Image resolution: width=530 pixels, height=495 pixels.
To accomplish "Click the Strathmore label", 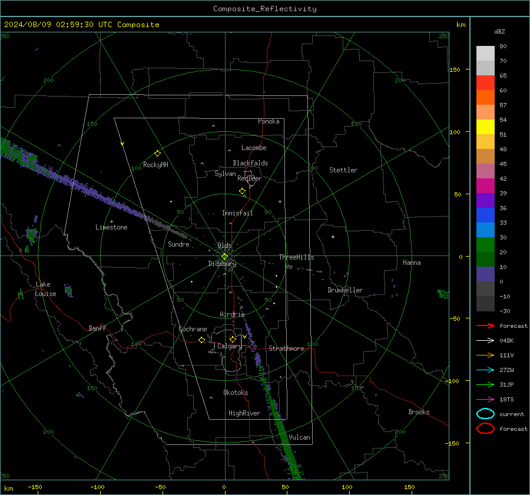I will pos(286,348).
